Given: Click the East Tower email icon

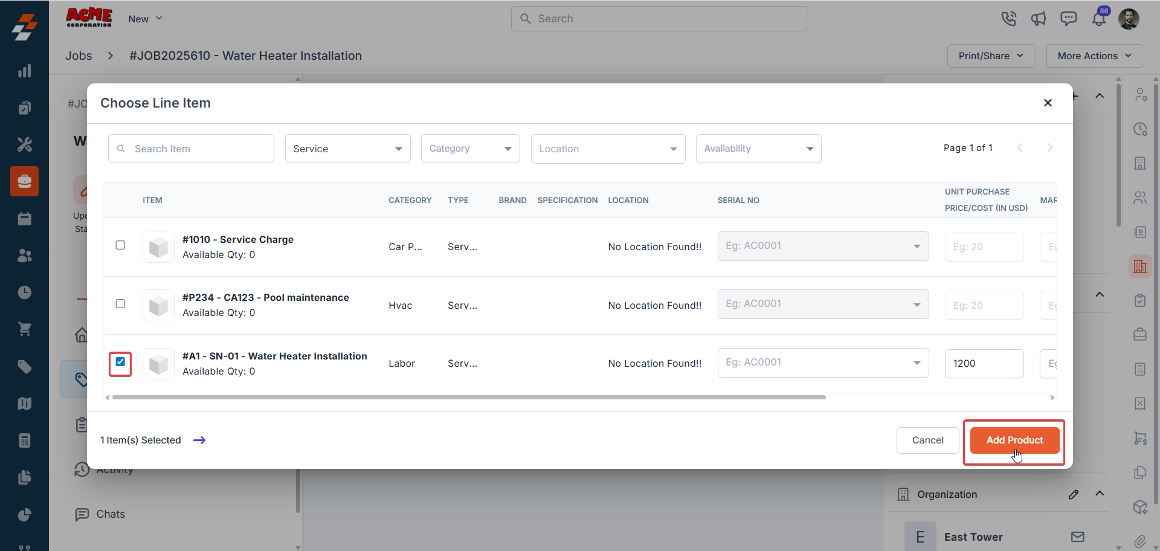Looking at the screenshot, I should [1078, 536].
